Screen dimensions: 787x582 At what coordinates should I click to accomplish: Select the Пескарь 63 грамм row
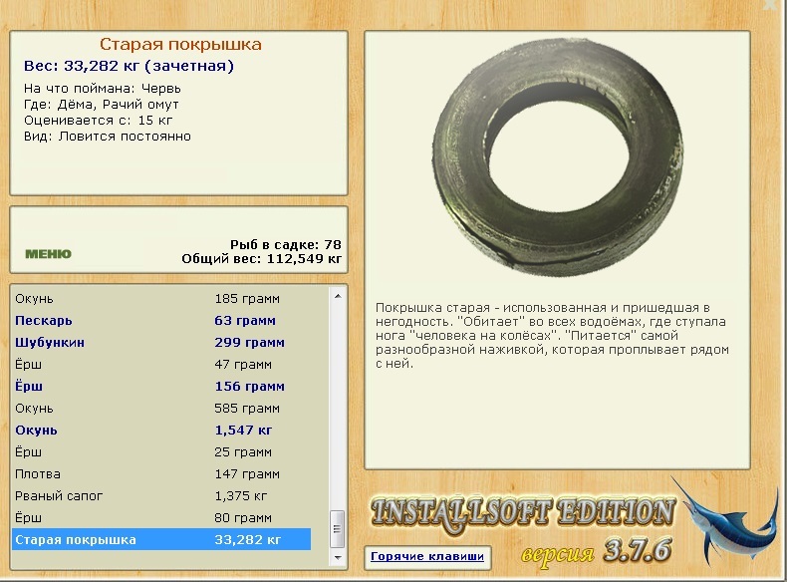click(x=161, y=320)
